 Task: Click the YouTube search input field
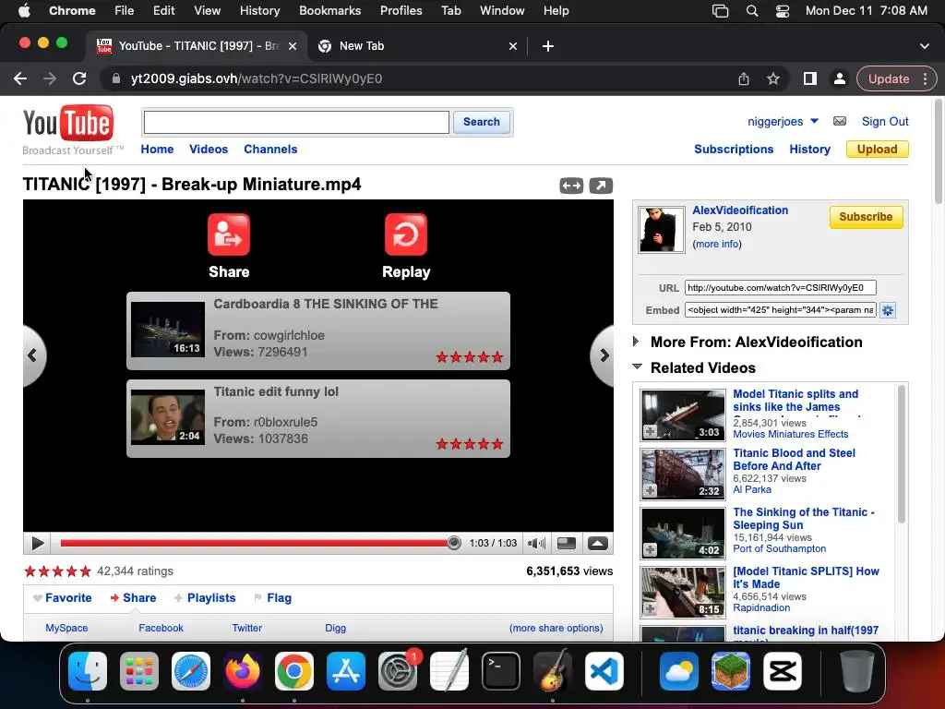tap(296, 123)
